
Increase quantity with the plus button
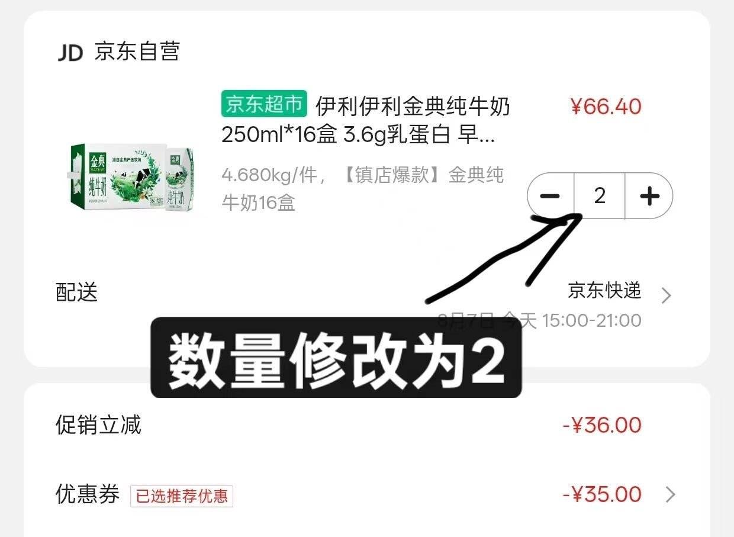coord(649,196)
